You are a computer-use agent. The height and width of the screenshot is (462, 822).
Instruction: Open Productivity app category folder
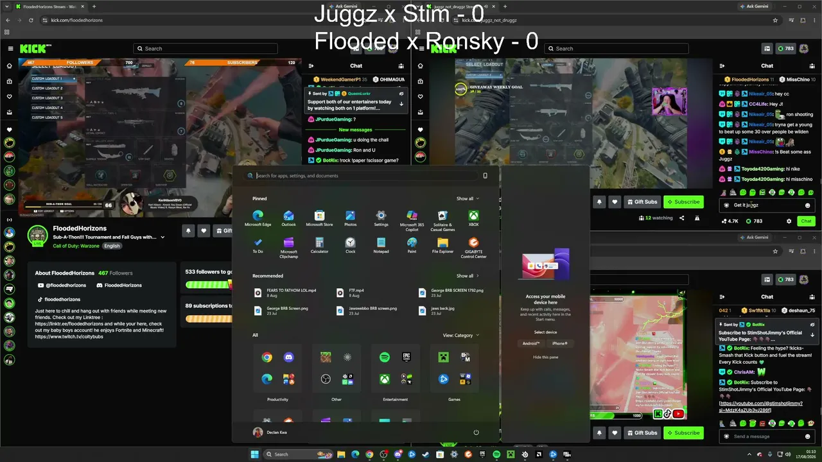[277, 368]
